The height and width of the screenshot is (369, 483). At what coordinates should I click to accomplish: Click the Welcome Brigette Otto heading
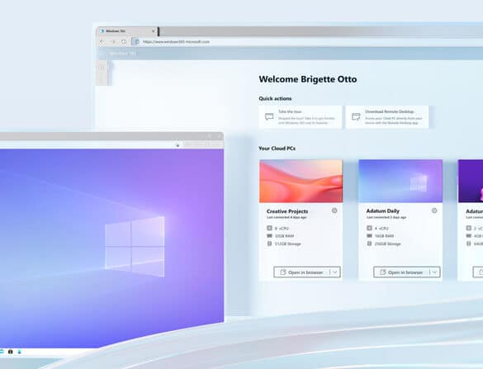pyautogui.click(x=308, y=79)
